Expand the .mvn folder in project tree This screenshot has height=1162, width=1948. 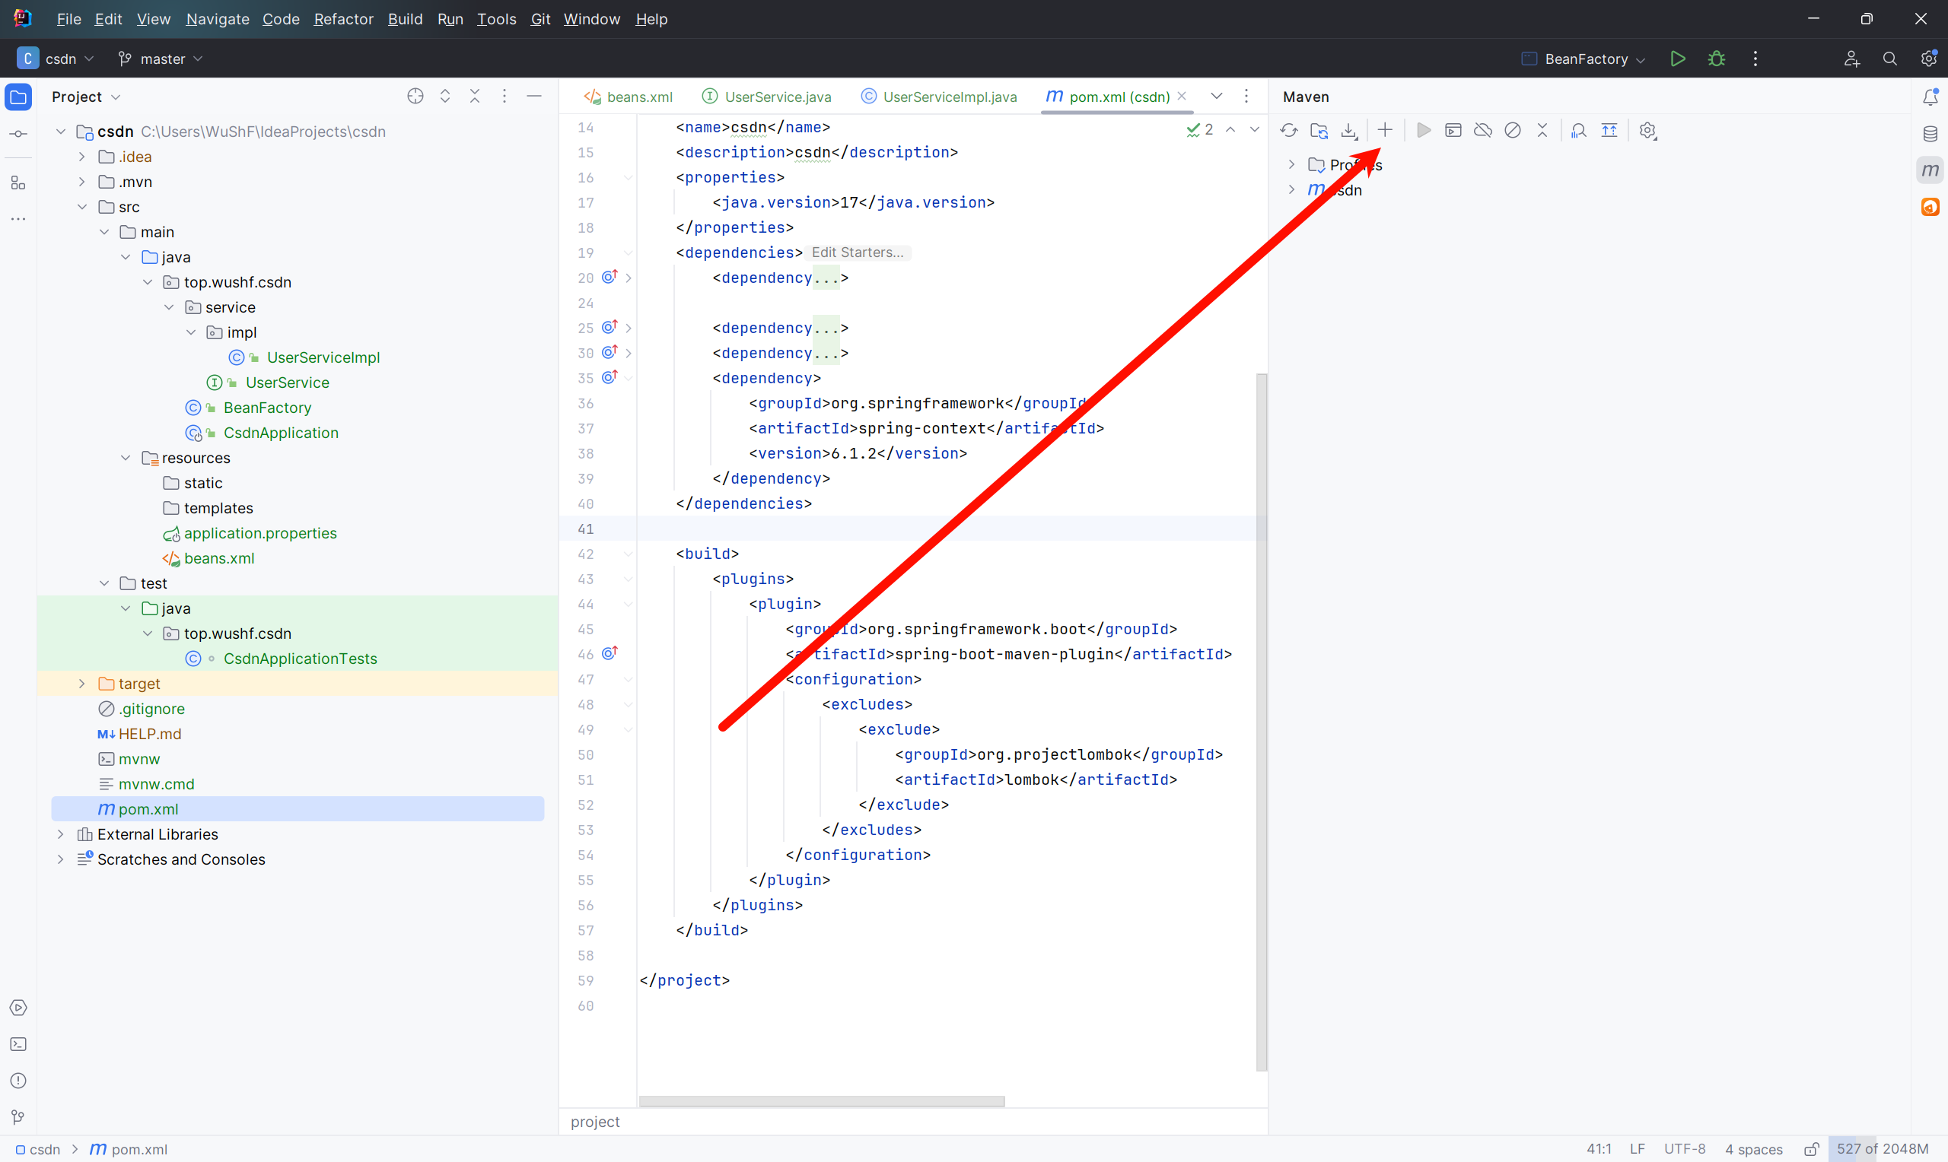click(x=81, y=182)
